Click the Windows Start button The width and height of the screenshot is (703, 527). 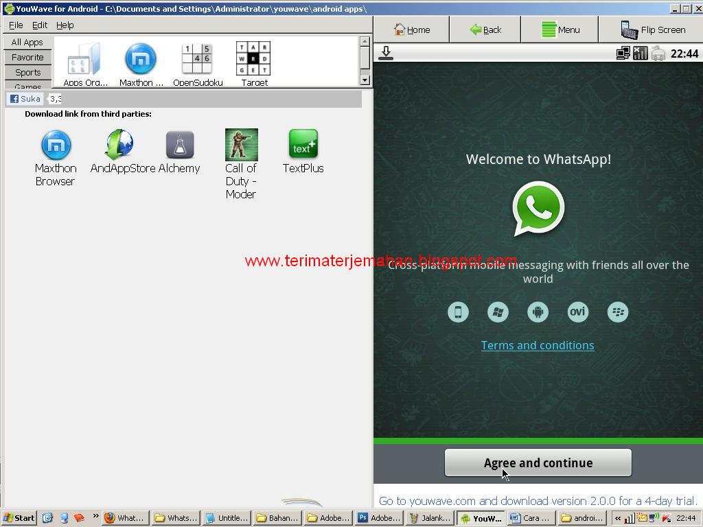19,518
